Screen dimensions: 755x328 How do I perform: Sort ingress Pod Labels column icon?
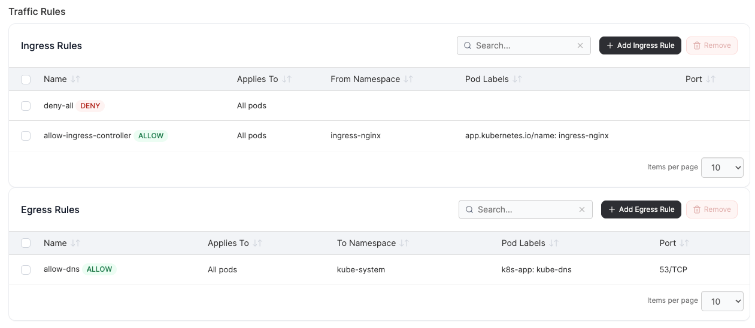(517, 79)
